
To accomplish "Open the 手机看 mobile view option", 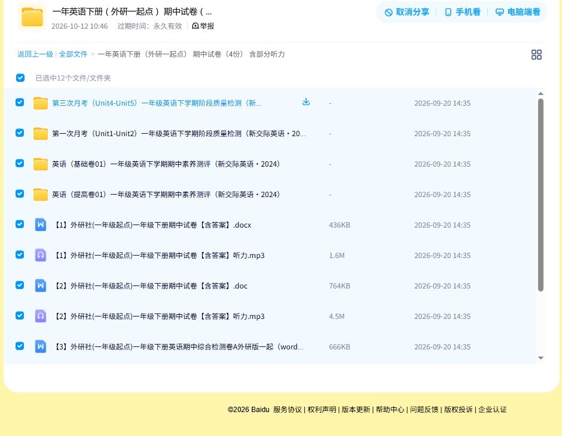I will 462,12.
